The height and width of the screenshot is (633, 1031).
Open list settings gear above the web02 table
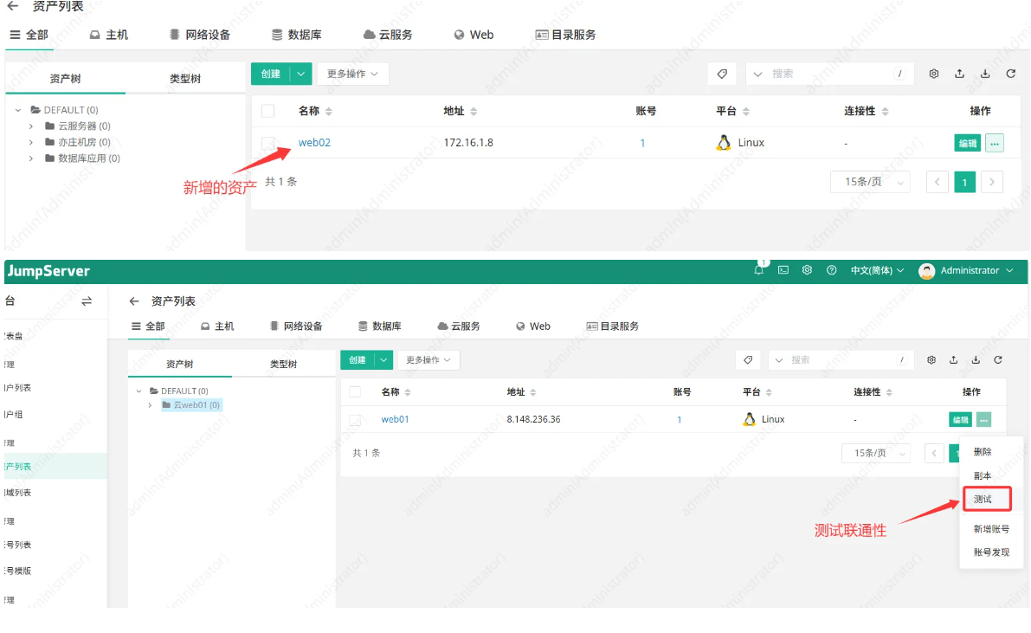[x=934, y=74]
